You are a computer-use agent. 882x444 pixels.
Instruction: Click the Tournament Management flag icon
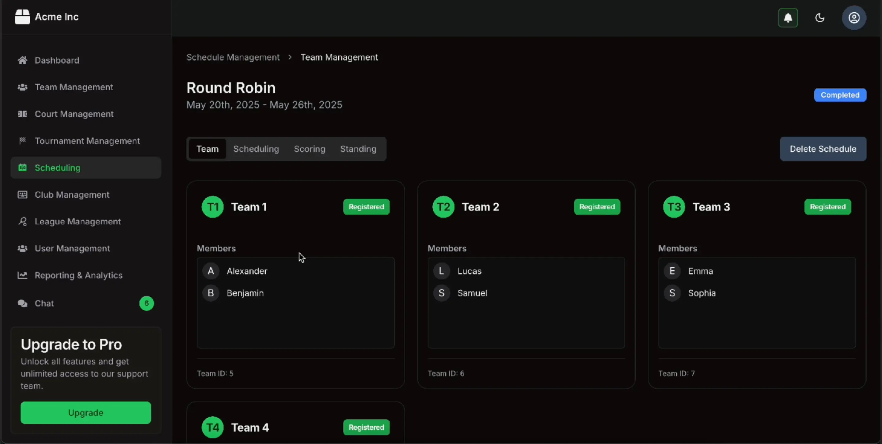coord(22,141)
